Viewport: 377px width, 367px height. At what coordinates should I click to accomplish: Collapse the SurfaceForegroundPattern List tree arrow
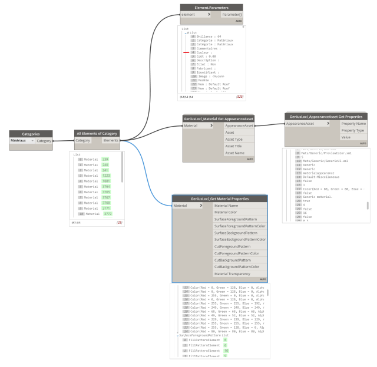tap(178, 336)
